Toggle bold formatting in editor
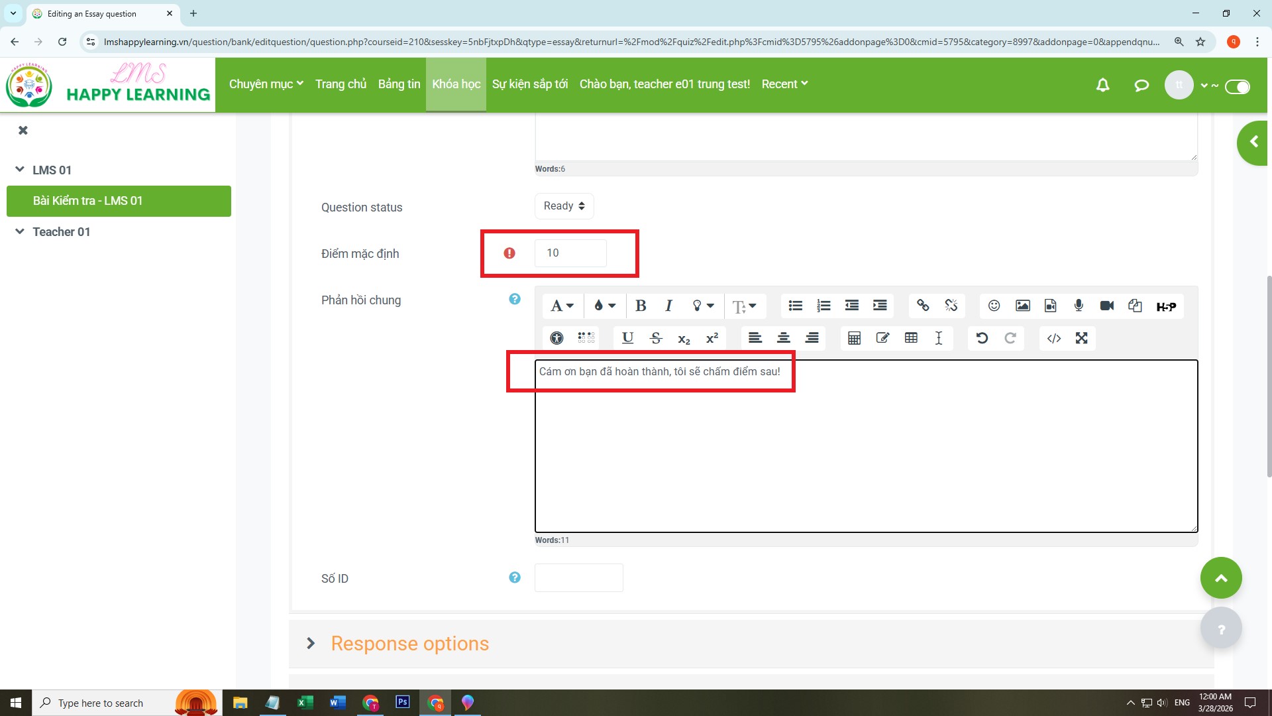The width and height of the screenshot is (1272, 716). pyautogui.click(x=641, y=306)
